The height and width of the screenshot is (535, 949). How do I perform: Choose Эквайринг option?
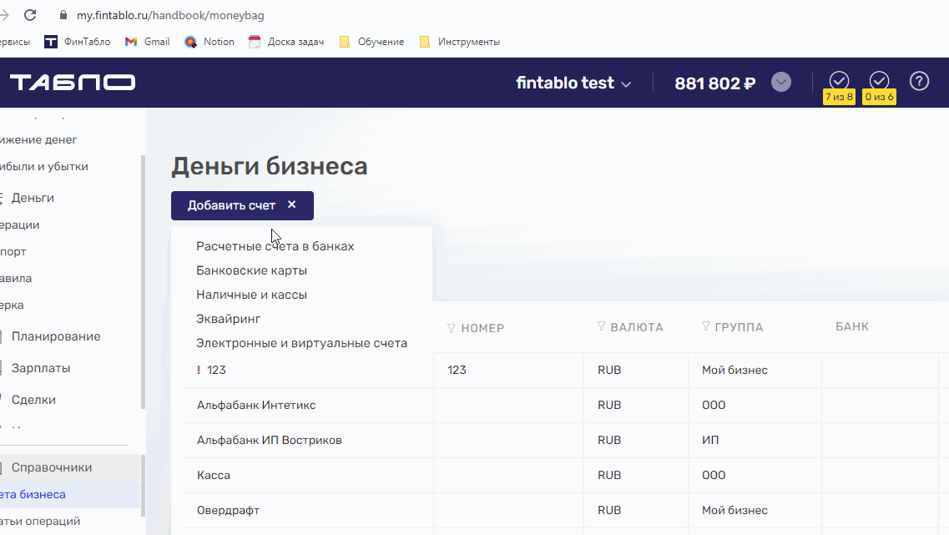click(x=228, y=319)
